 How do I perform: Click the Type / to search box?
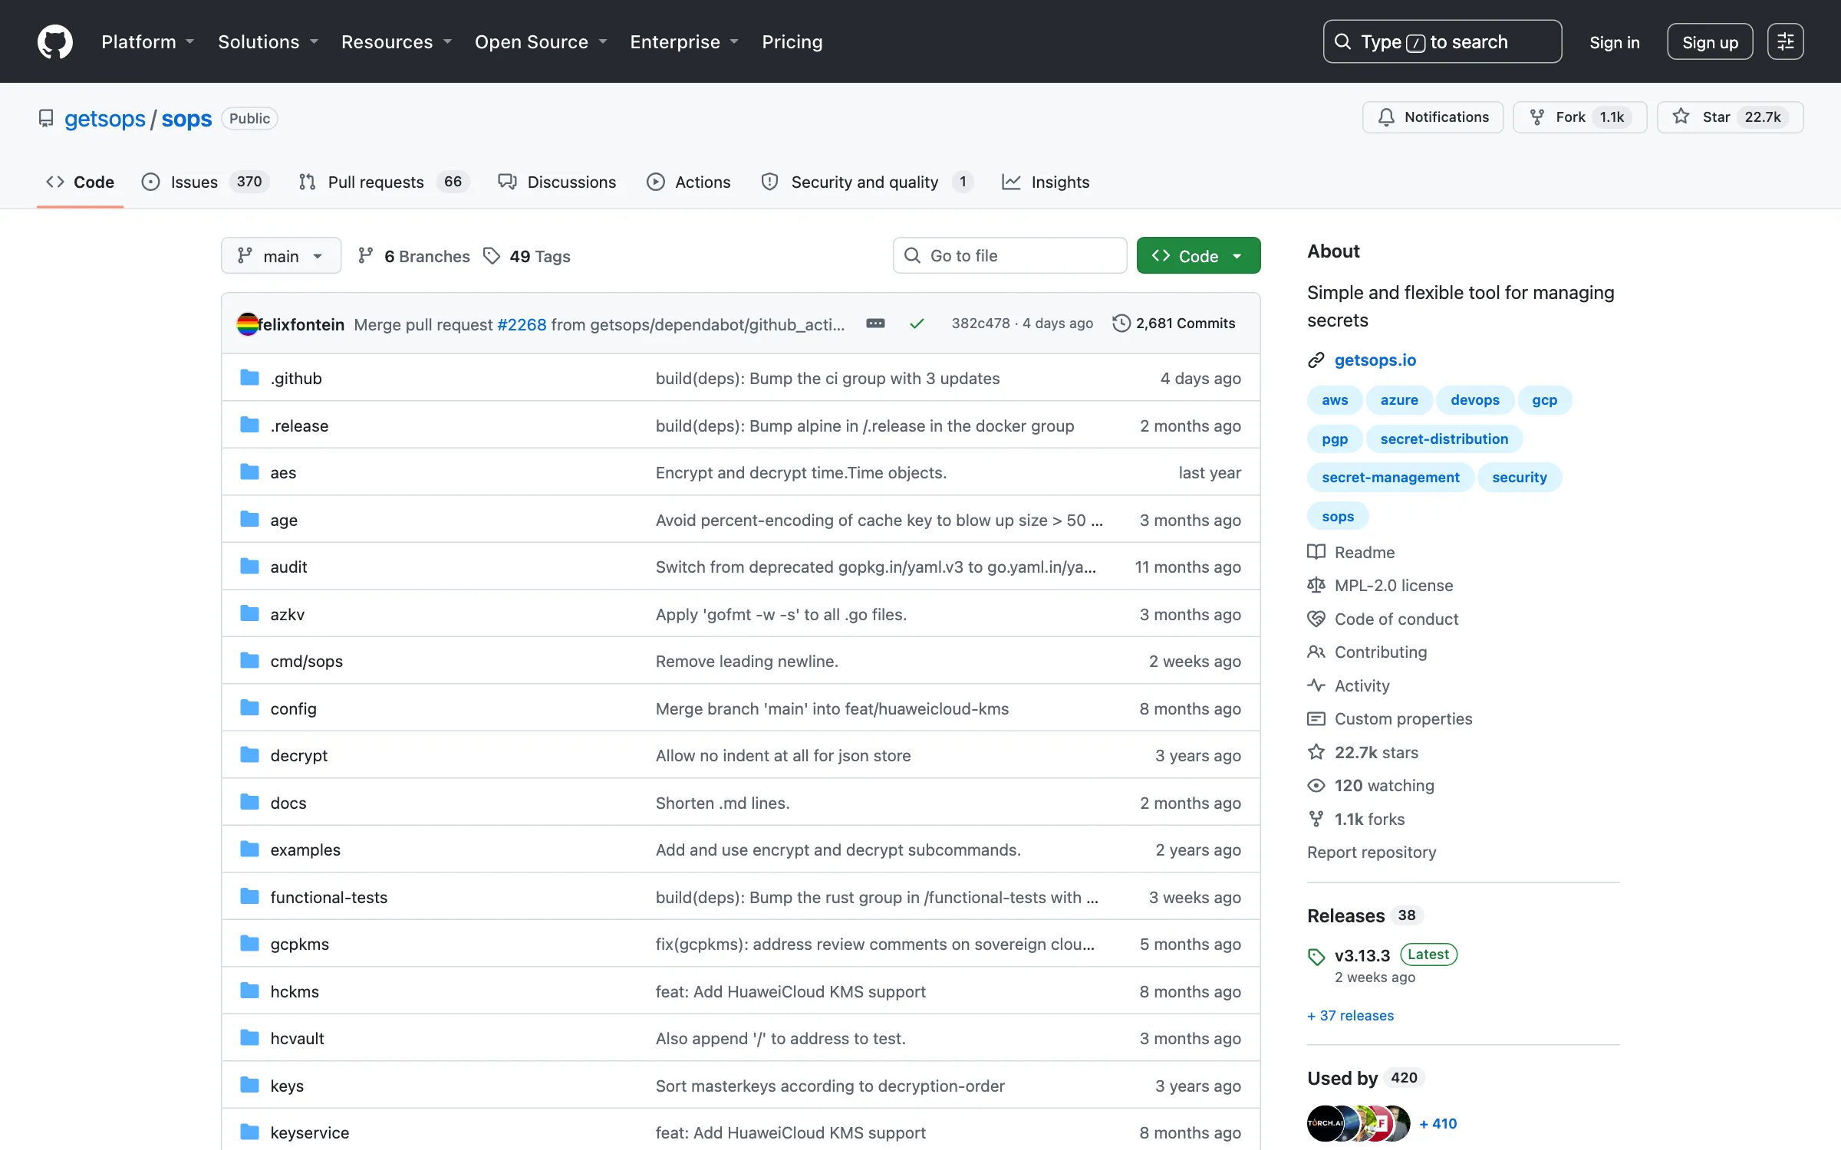1442,41
